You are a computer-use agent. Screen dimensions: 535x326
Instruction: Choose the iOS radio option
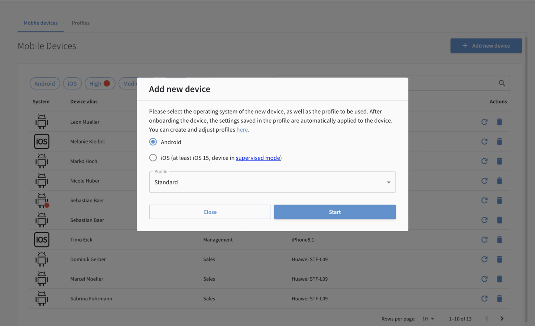coord(153,158)
